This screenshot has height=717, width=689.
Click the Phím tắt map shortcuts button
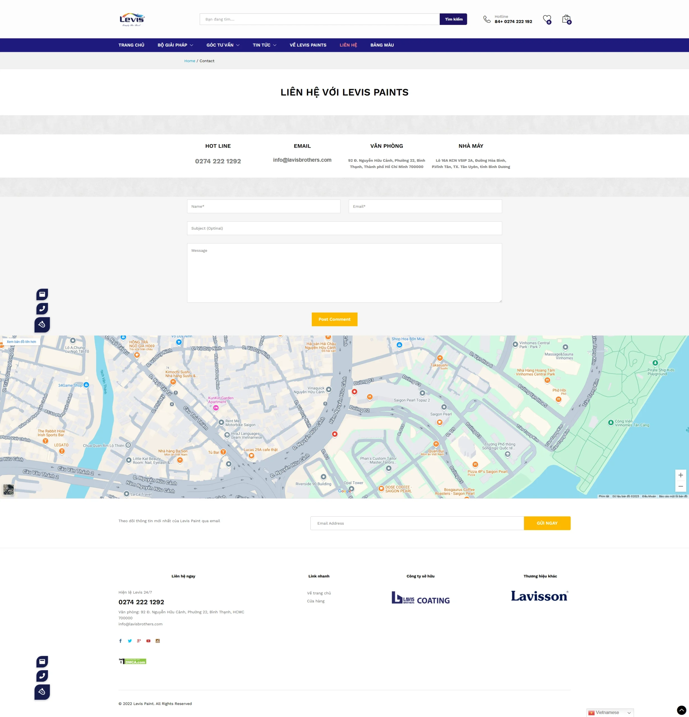pos(604,496)
